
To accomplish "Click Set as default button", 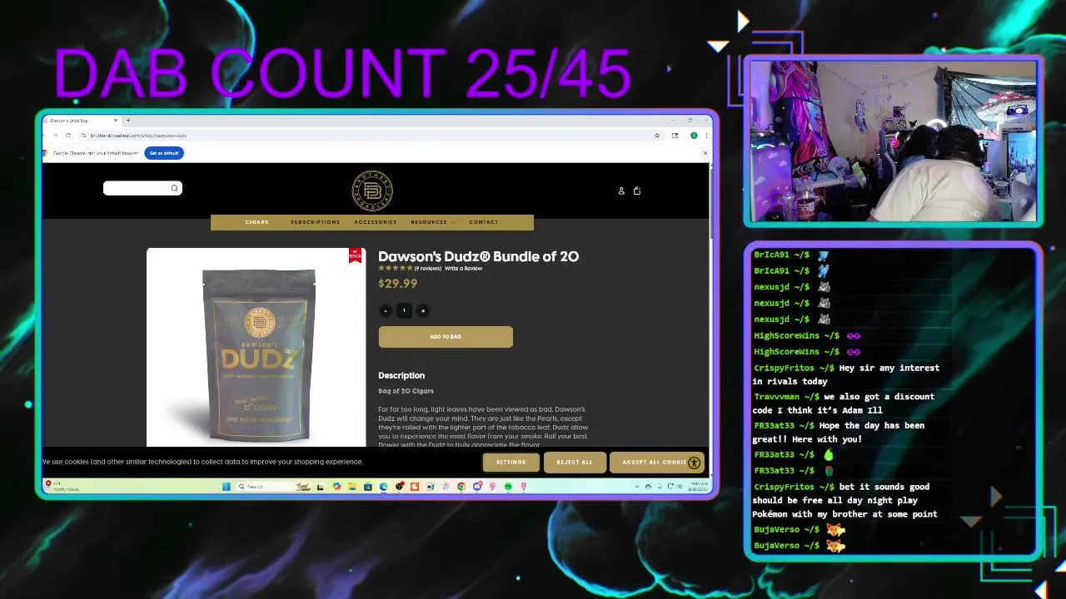I will pyautogui.click(x=164, y=153).
